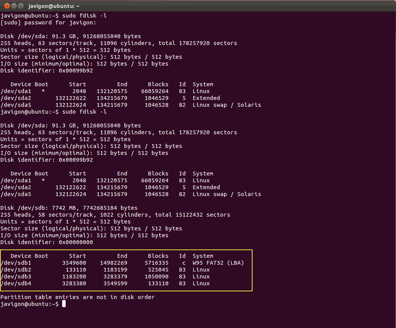Click the sdb1 start sector 3549600
This screenshot has height=328, width=396.
point(74,263)
